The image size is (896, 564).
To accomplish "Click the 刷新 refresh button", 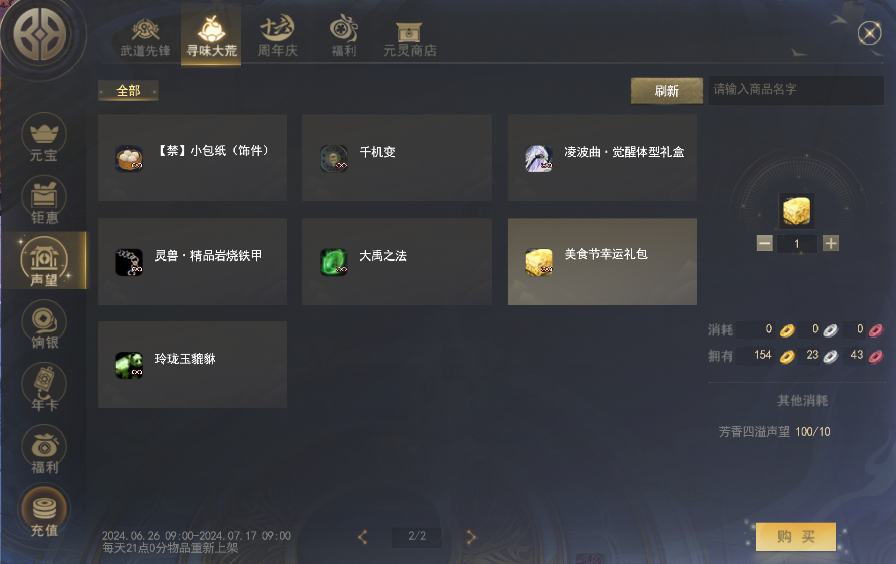I will pos(667,91).
